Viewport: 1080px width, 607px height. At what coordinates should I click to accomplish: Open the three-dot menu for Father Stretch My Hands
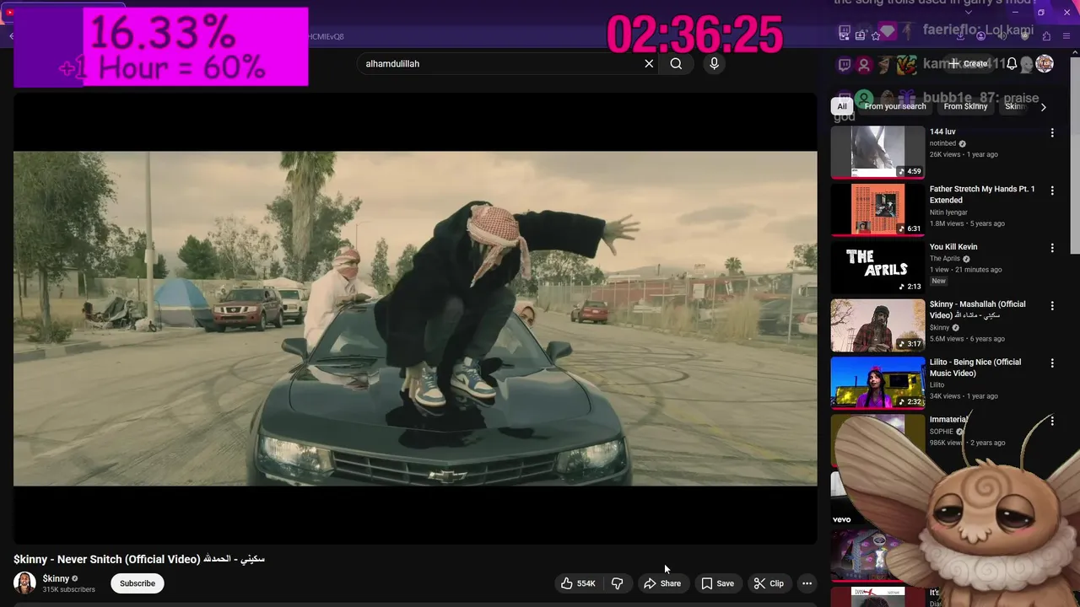[1052, 191]
